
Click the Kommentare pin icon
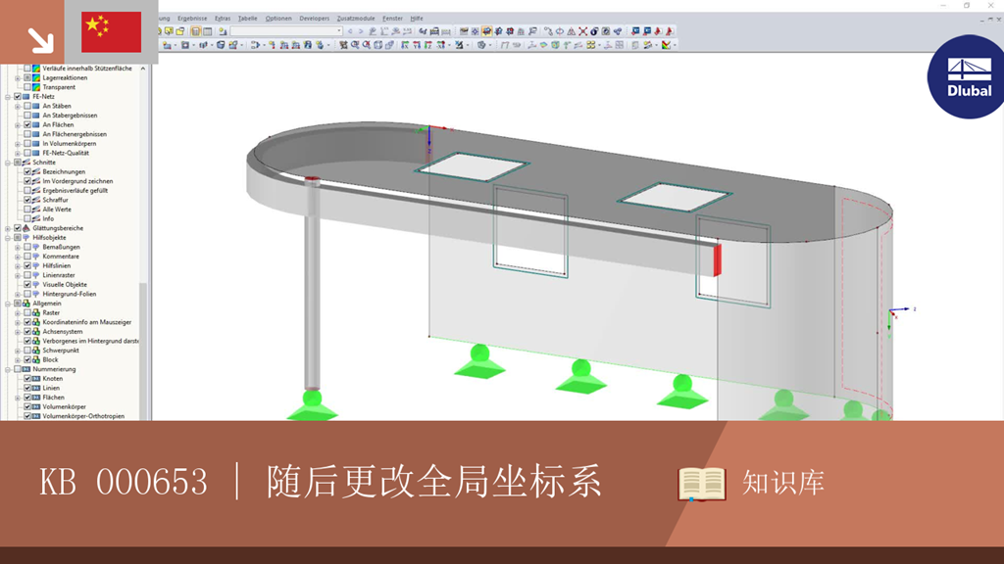[36, 257]
